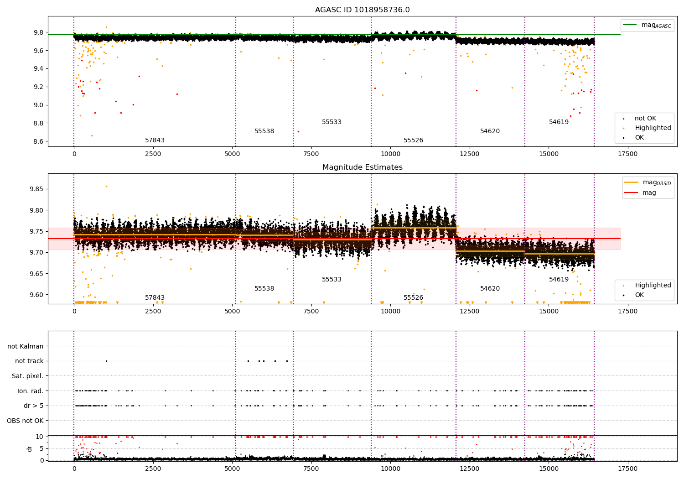Viewport: 684px width, 479px height.
Task: Click the 'Sat. pixel.' flag row label
Action: click(28, 376)
